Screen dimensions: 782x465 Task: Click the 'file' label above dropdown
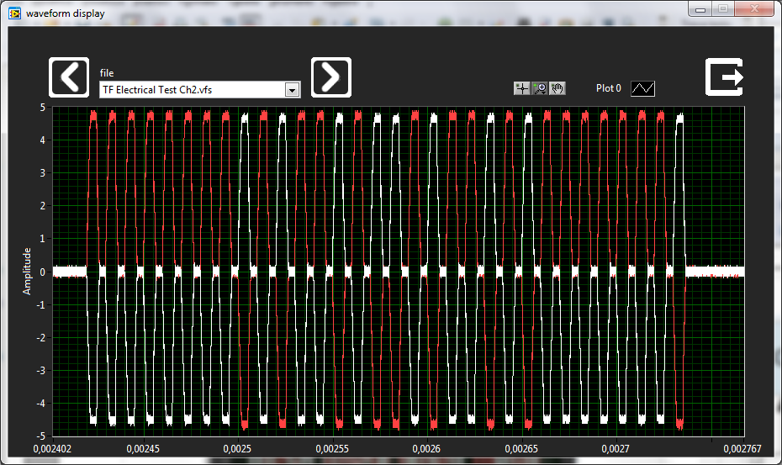107,73
